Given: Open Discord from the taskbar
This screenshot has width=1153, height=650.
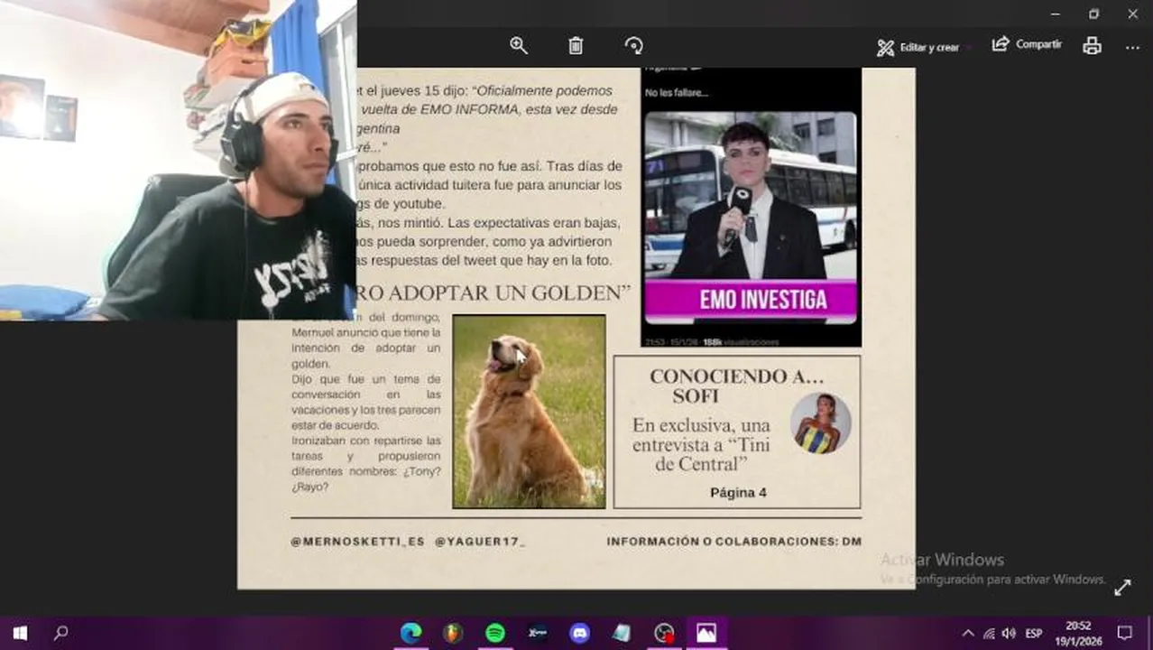Looking at the screenshot, I should click(x=579, y=633).
